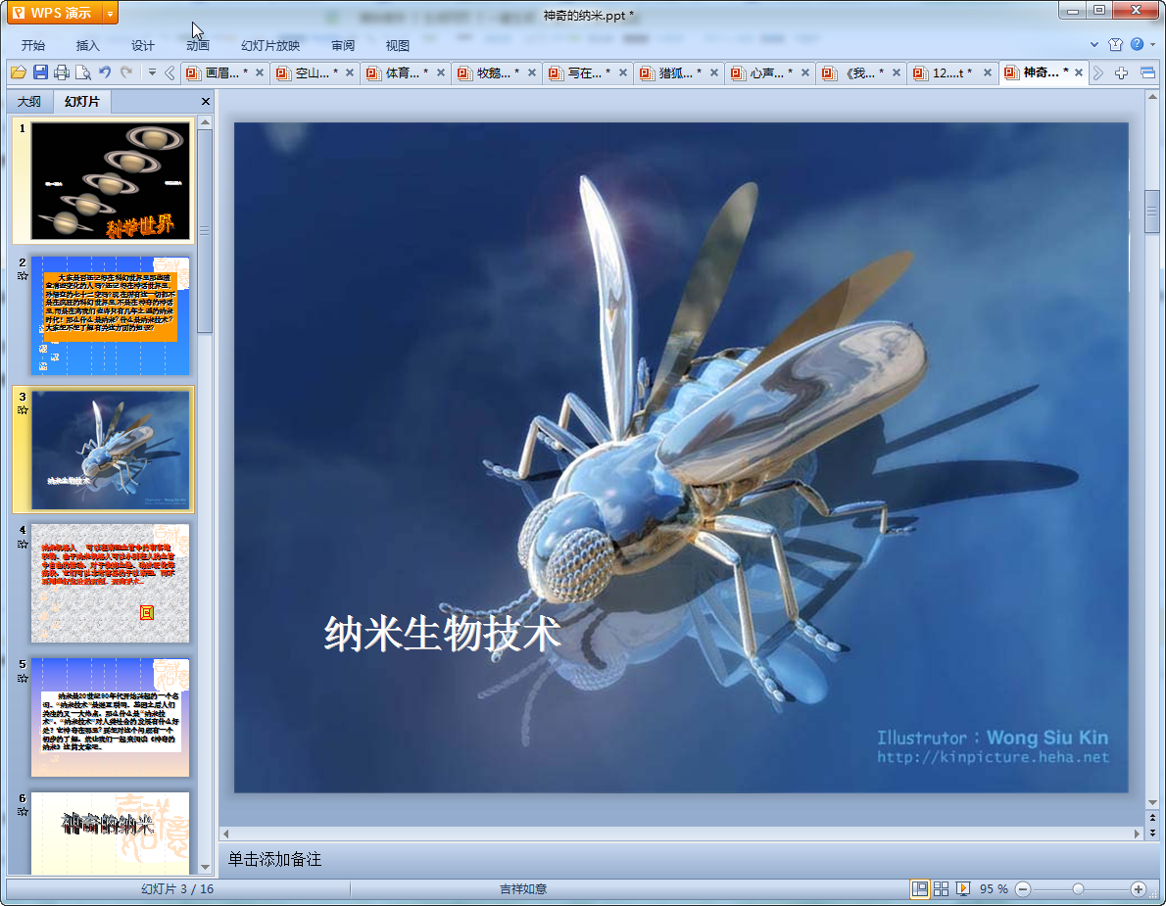1166x906 pixels.
Task: Select slide 1 thumbnail with planets
Action: tap(110, 180)
